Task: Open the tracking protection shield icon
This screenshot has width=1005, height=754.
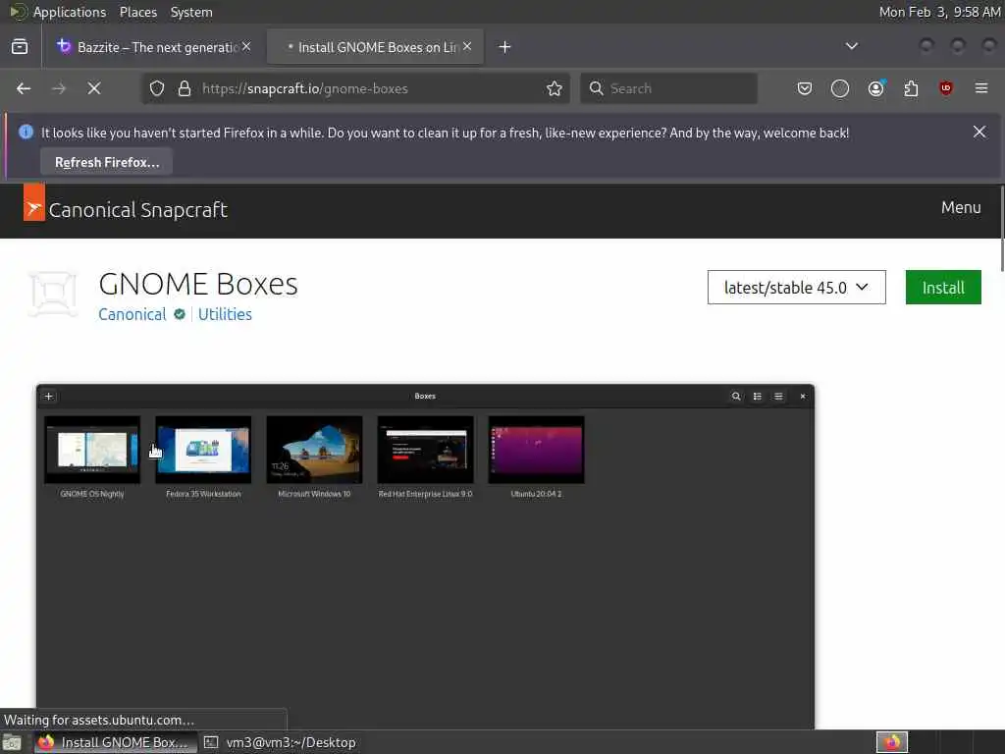Action: tap(157, 88)
